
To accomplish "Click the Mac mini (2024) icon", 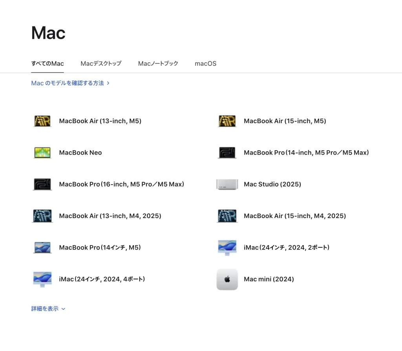I will [227, 279].
